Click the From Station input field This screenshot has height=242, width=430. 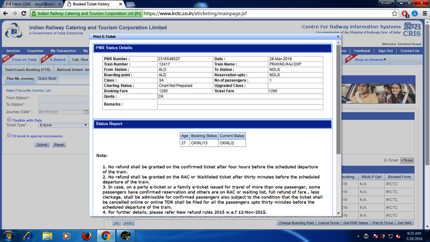tap(64, 97)
